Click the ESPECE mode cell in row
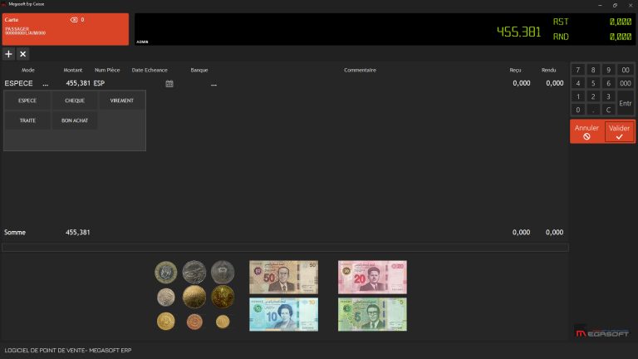This screenshot has width=638, height=359. pos(19,83)
